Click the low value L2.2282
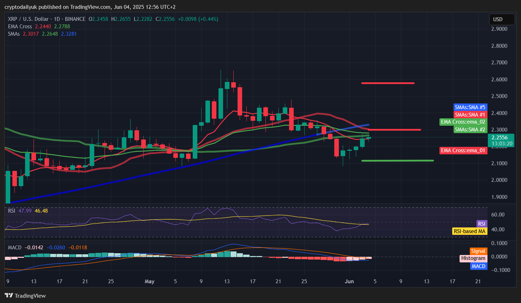 coord(143,19)
